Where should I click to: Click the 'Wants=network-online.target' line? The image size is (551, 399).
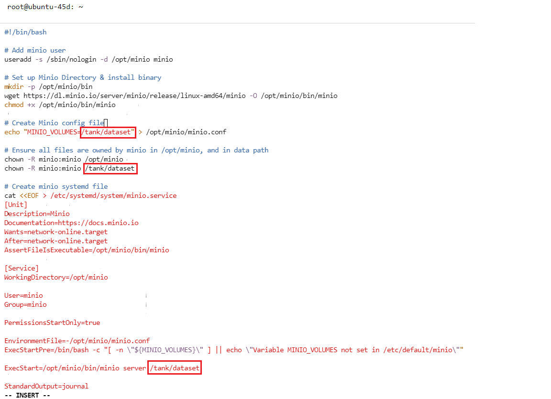[56, 232]
